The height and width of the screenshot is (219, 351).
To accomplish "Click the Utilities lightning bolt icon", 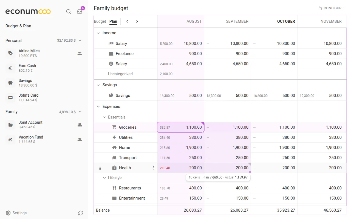I will click(114, 137).
